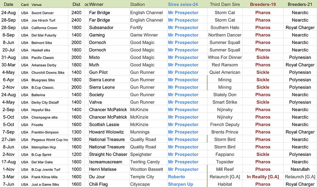
Task: Click the Twirling Candy stallion cell
Action: pyautogui.click(x=145, y=162)
